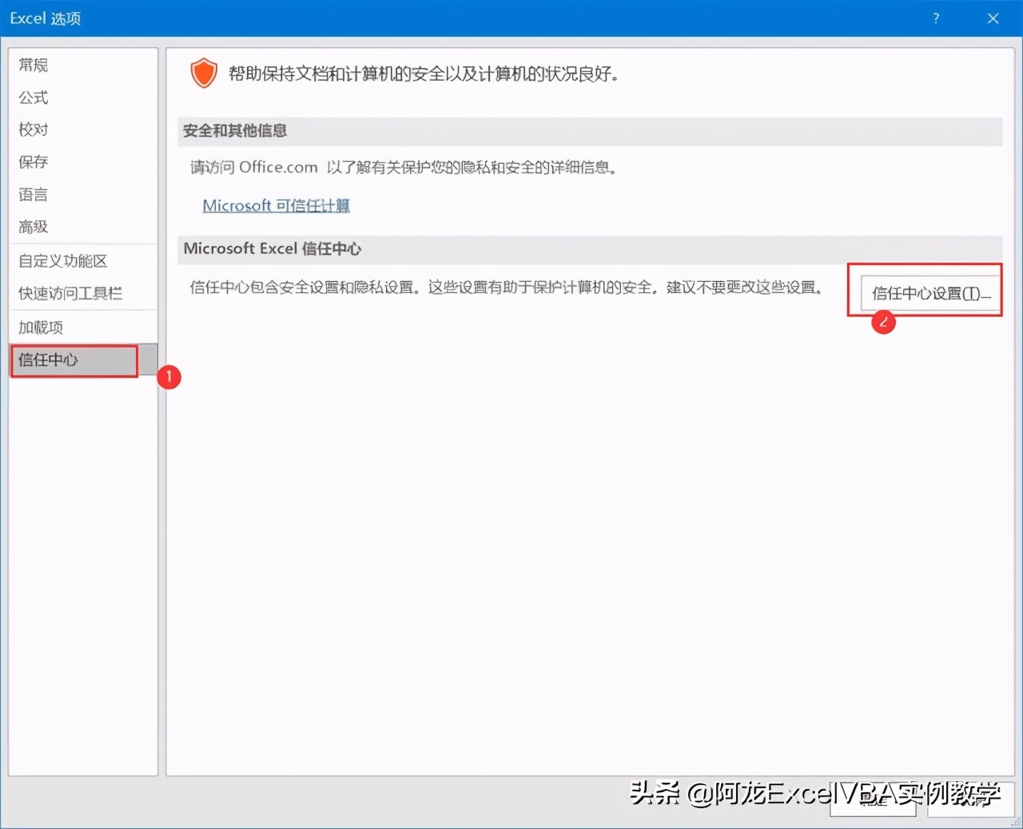Viewport: 1023px width, 829px height.
Task: Click the 帮助保持文档和计算机的安全 heading text
Action: [x=424, y=74]
